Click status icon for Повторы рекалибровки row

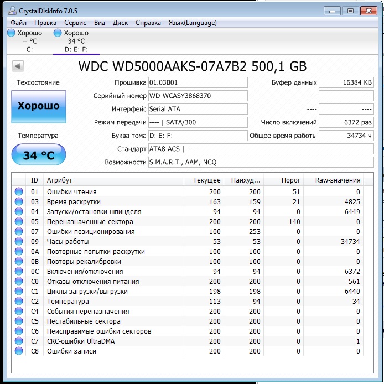coord(19,261)
